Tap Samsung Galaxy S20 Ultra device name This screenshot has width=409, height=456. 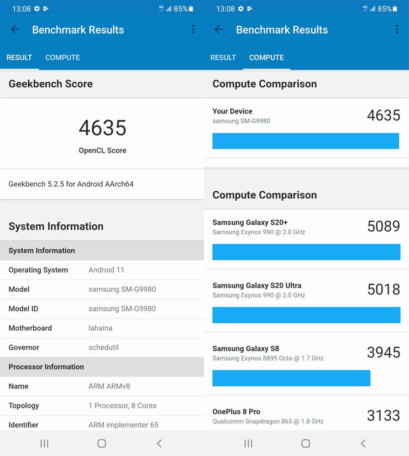click(257, 286)
